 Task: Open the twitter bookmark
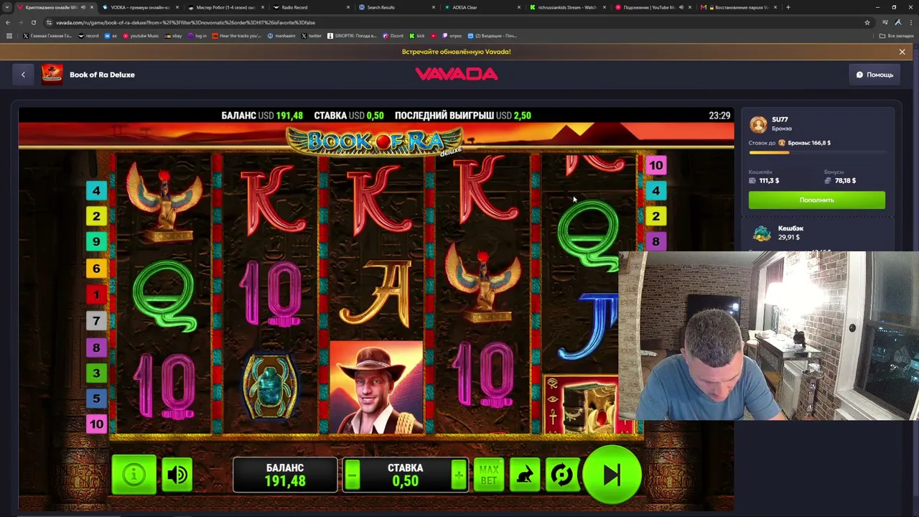coord(312,36)
